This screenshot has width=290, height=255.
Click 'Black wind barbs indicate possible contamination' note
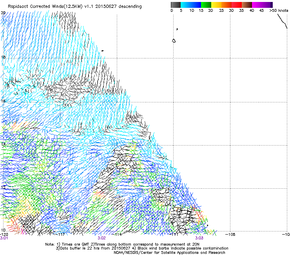[x=183, y=248]
